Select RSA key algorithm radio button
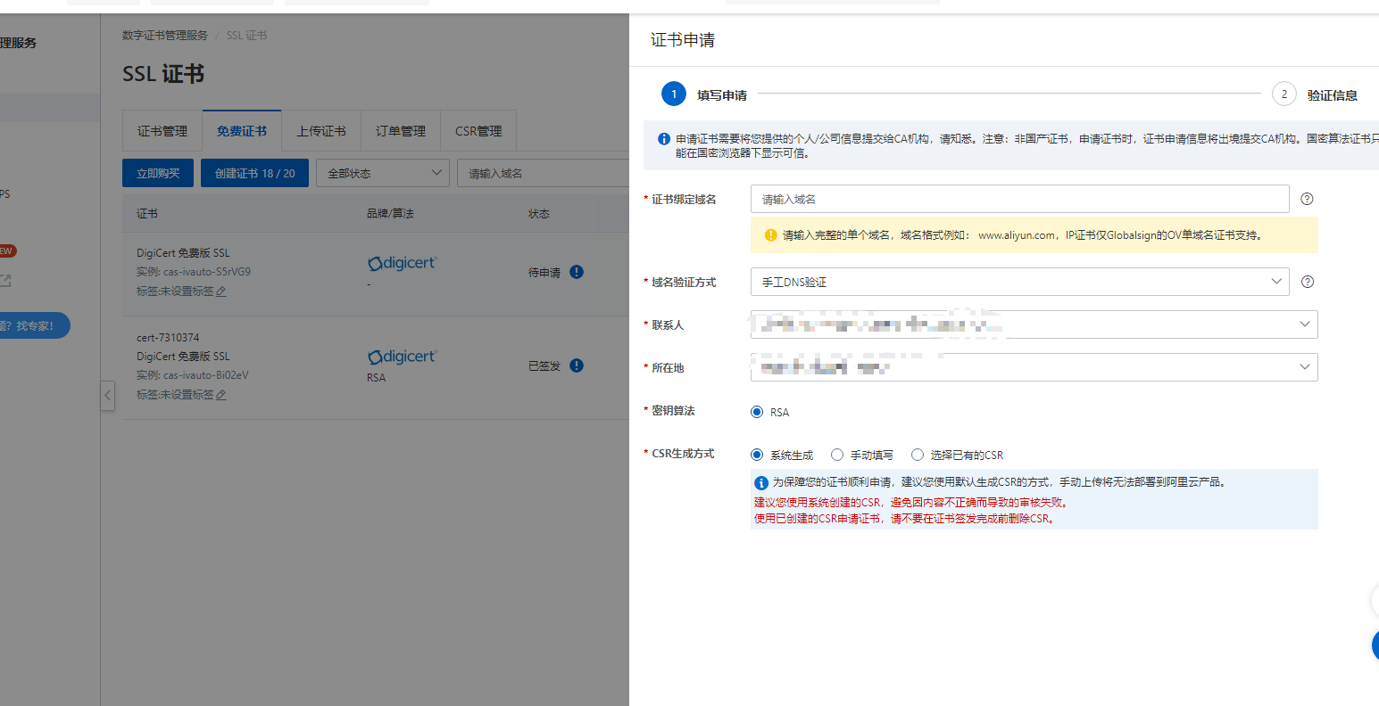This screenshot has width=1379, height=706. pyautogui.click(x=757, y=412)
